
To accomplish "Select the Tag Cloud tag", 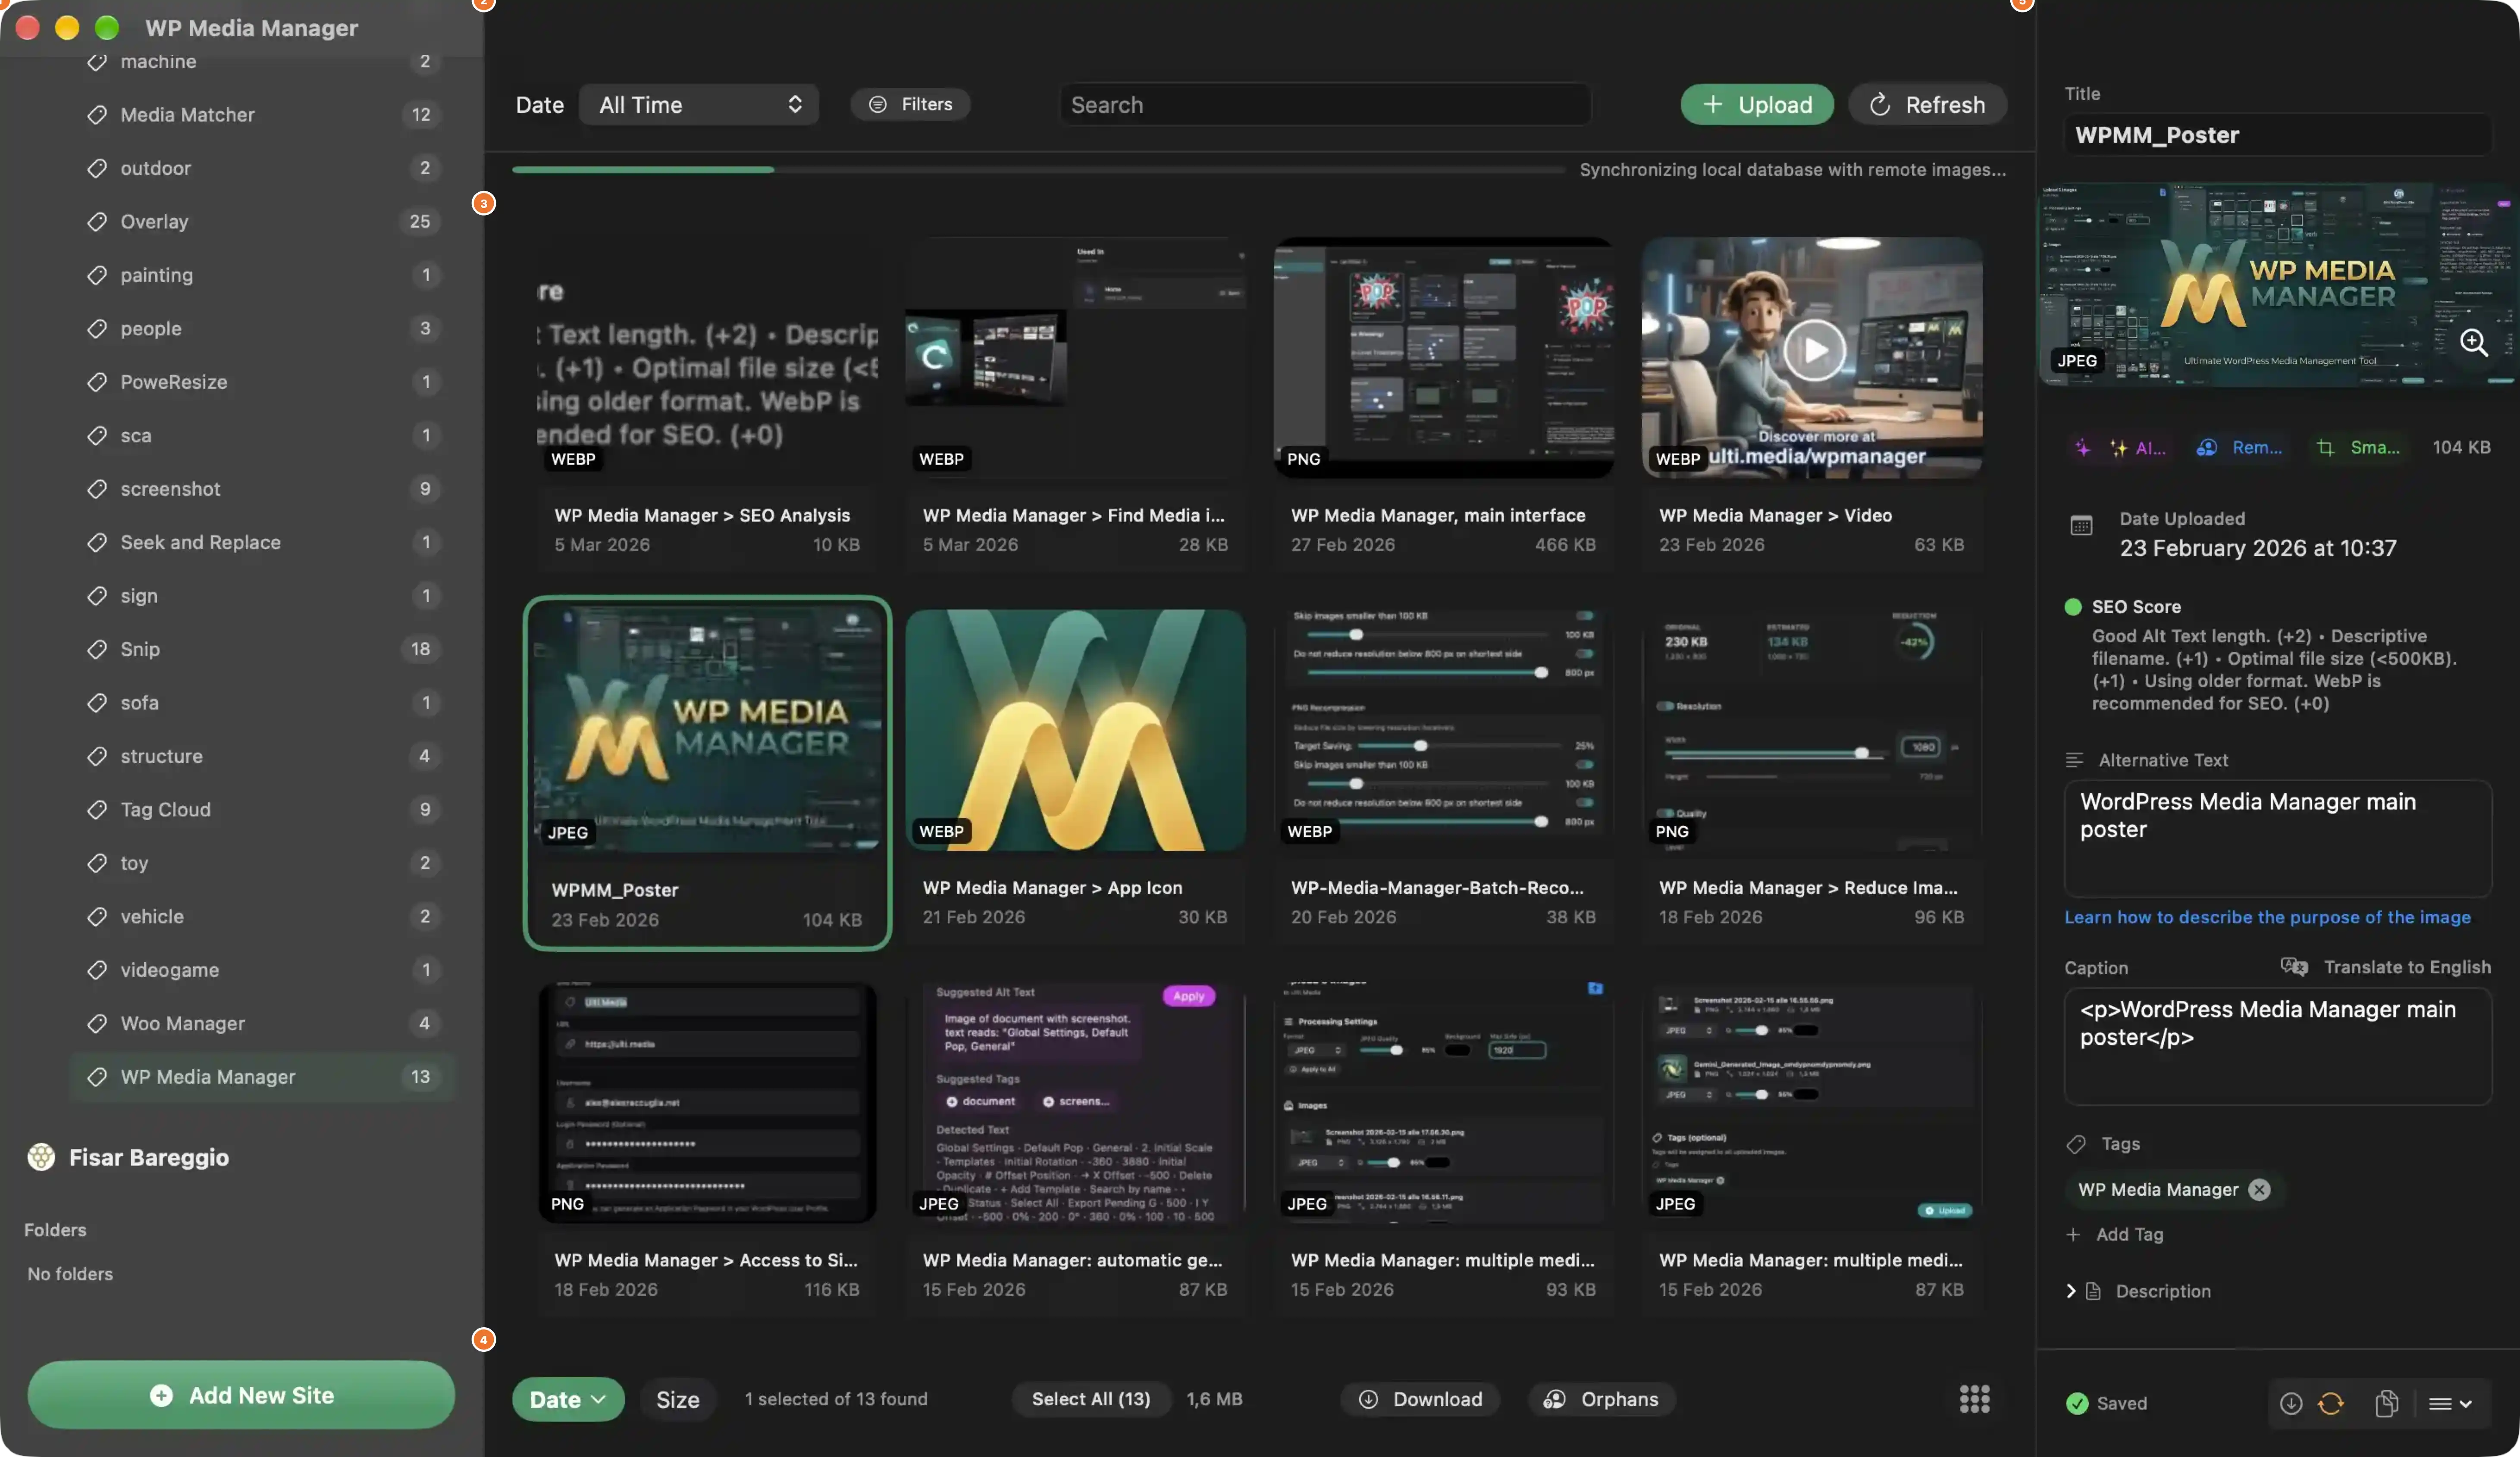I will (264, 809).
